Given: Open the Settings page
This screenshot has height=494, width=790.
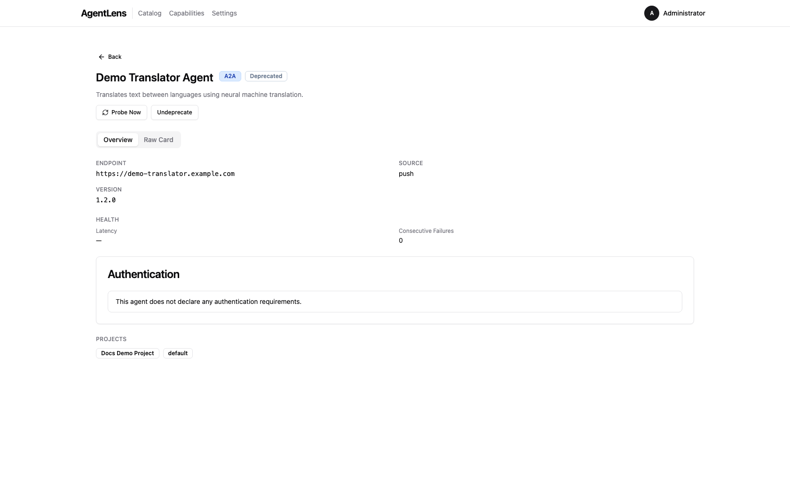Looking at the screenshot, I should pos(224,13).
